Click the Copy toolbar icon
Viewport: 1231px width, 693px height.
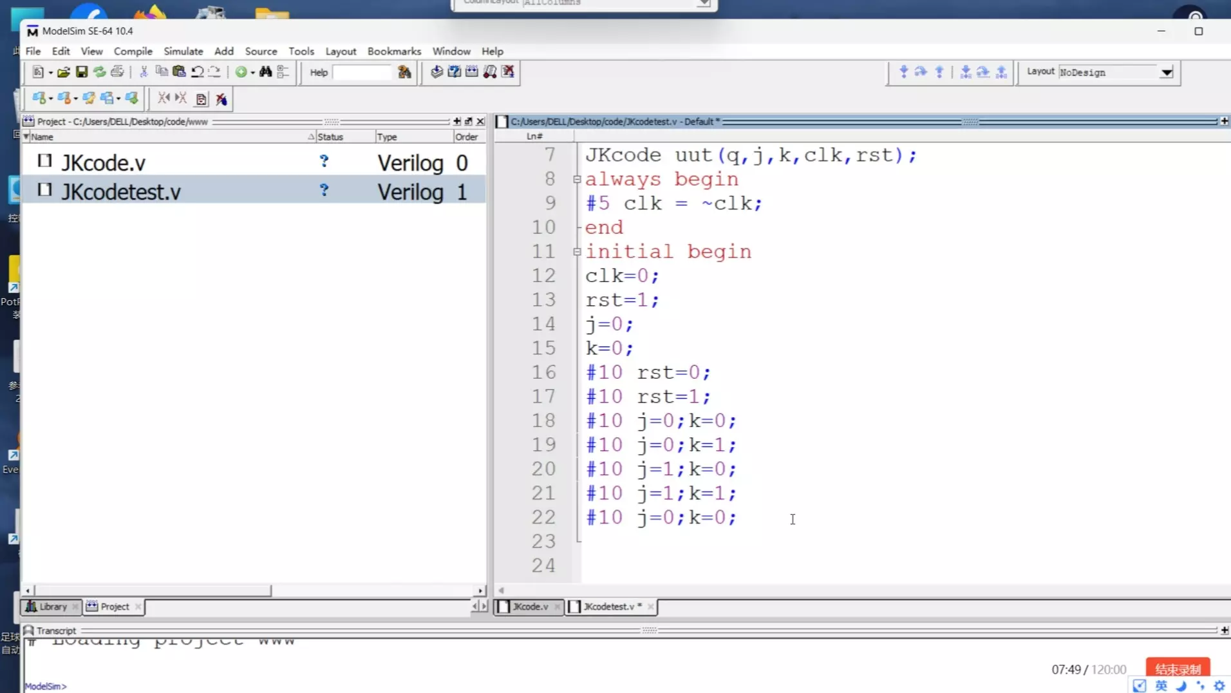tap(162, 72)
